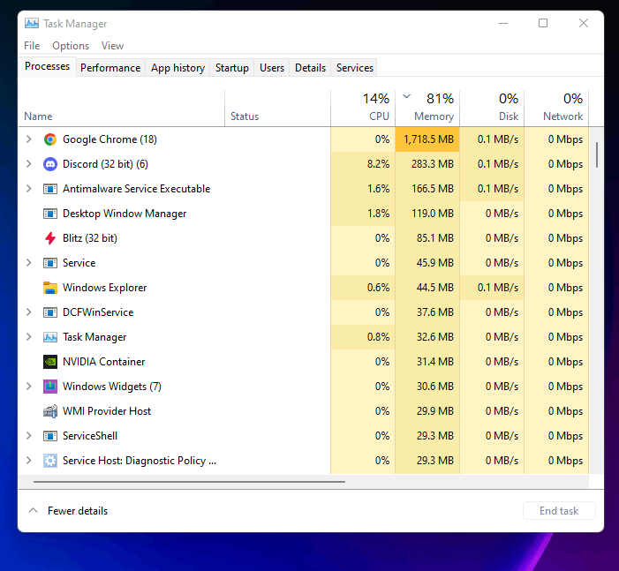
Task: Sort processes by Memory column
Action: click(x=427, y=109)
